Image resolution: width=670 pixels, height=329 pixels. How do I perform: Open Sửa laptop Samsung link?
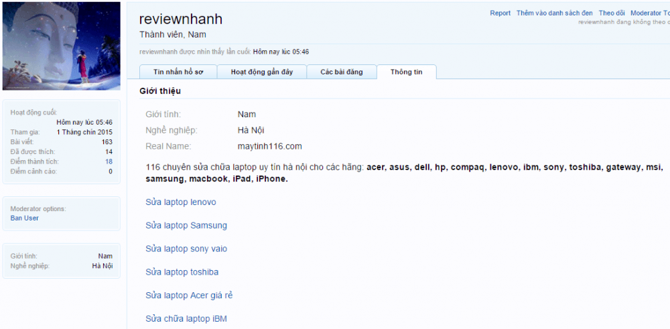point(186,226)
